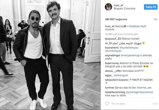The image size is (159, 110).
Task: Open the #salt hashtag
Action: click(143, 26)
